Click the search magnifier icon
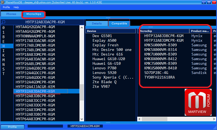Screen dimensions: 217x130 click(x=3, y=22)
